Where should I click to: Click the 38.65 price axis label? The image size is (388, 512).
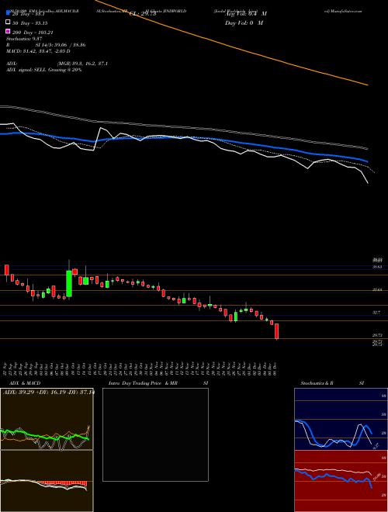click(x=377, y=267)
